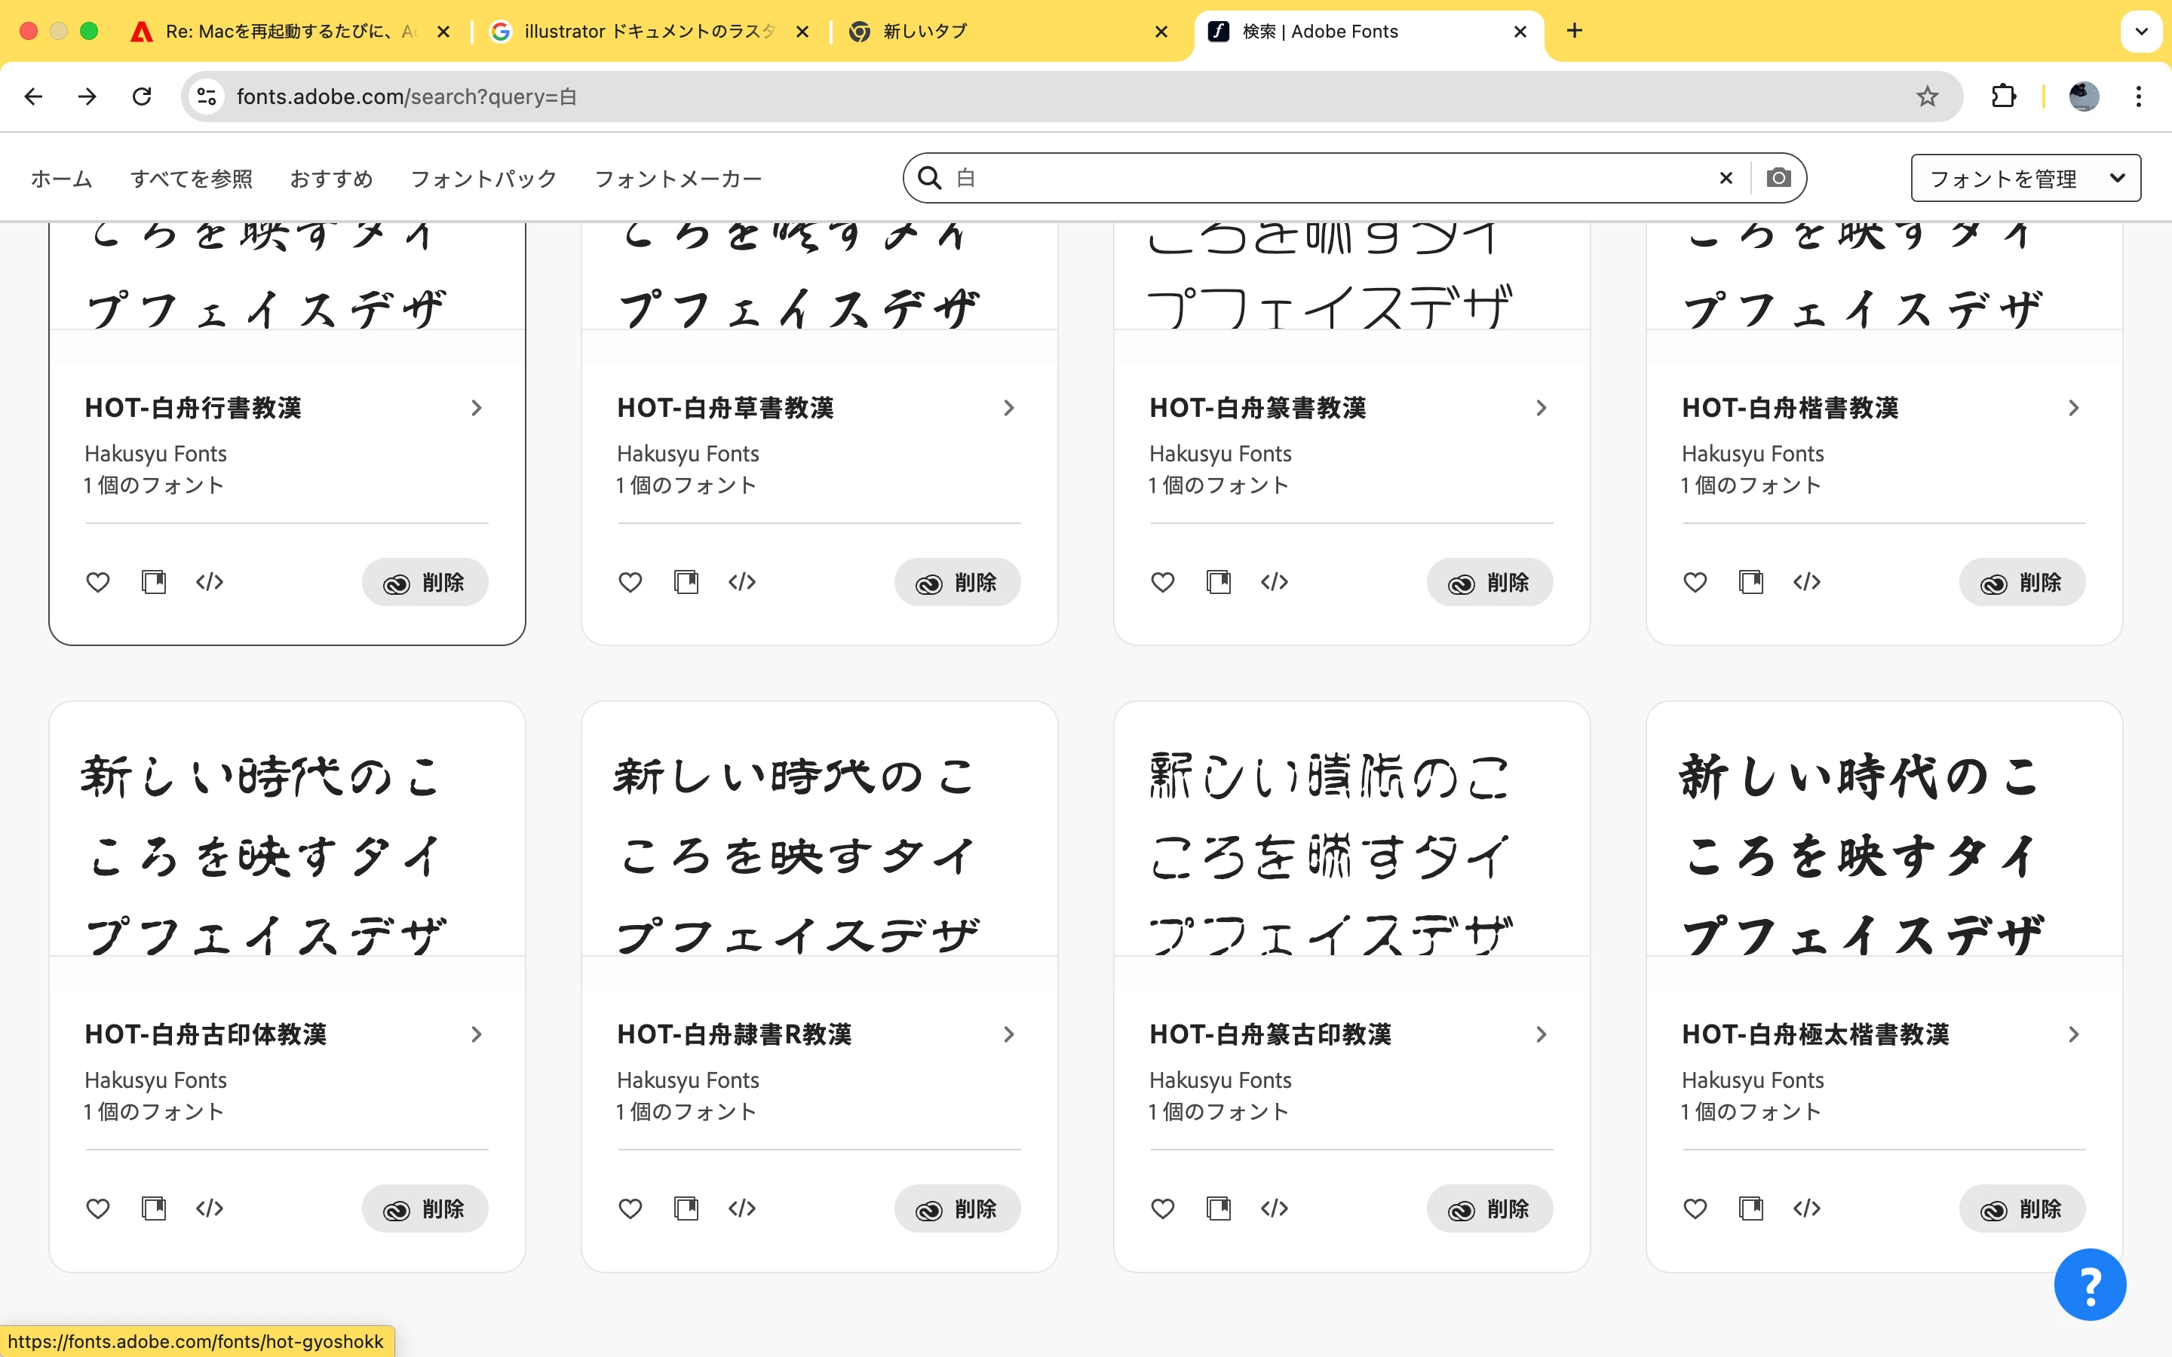This screenshot has height=1357, width=2172.
Task: Favorite HOT-白舟行書教漢 with heart icon
Action: (x=98, y=583)
